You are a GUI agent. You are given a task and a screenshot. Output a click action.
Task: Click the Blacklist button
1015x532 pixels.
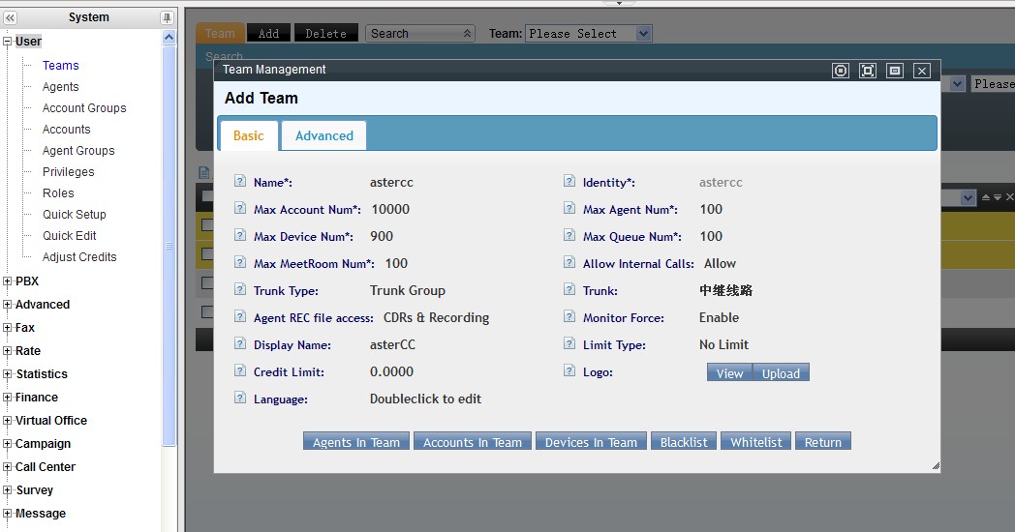pos(684,442)
